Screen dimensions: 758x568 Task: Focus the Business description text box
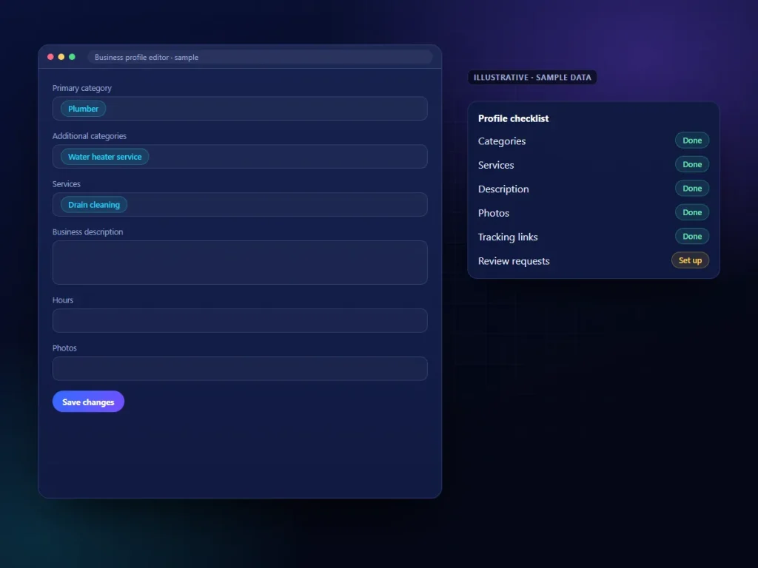[240, 263]
